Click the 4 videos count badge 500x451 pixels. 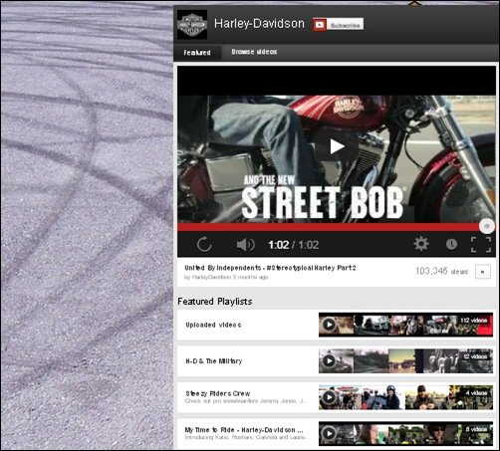click(476, 393)
